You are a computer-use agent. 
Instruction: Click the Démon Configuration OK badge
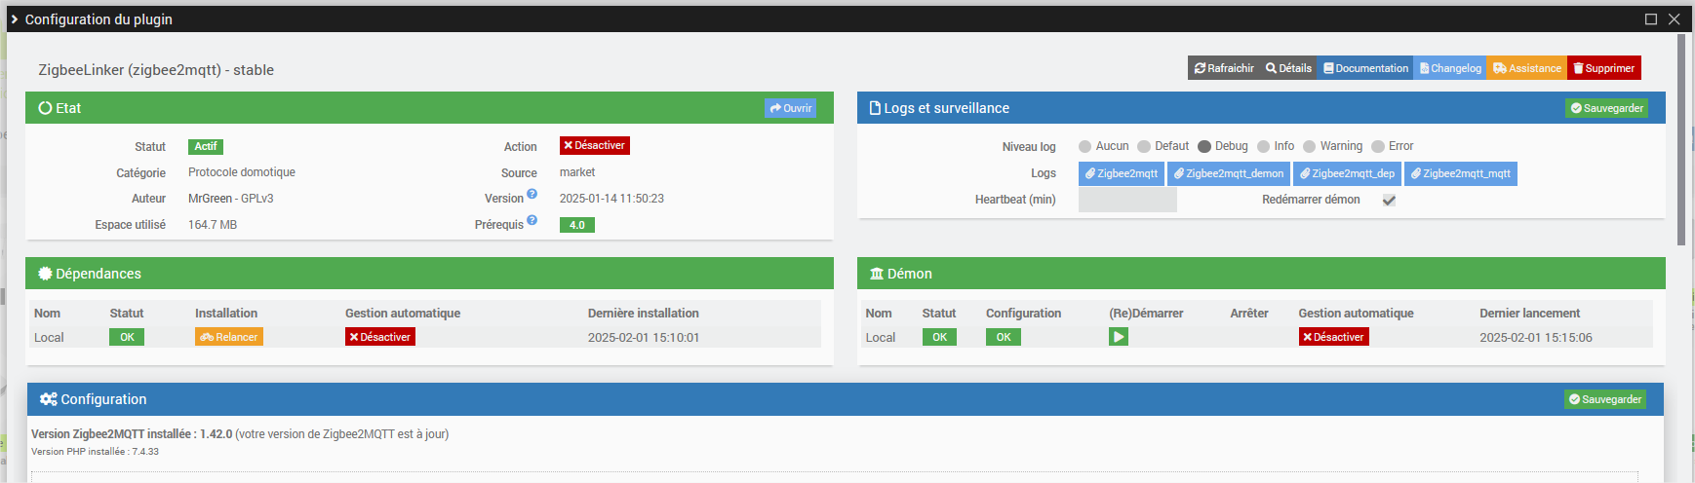coord(1004,337)
